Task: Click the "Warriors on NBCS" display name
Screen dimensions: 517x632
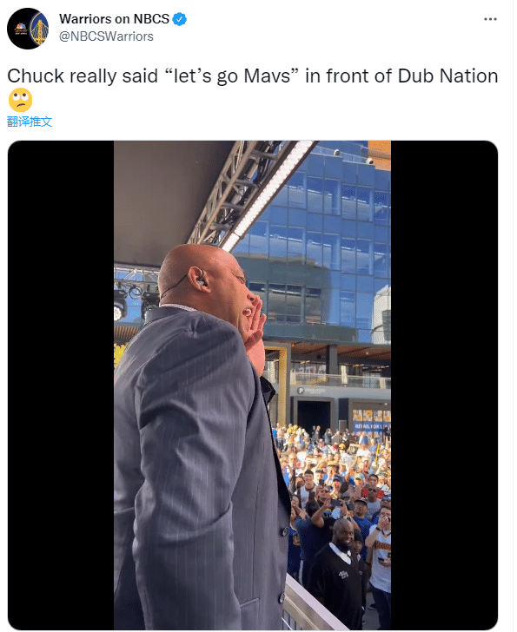Action: 114,19
